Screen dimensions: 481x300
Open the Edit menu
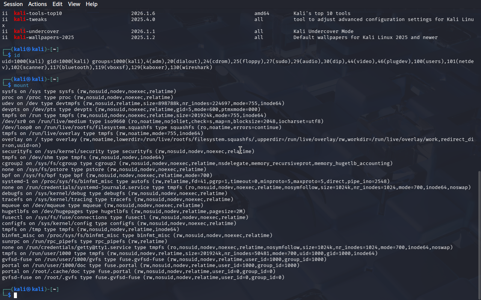57,4
